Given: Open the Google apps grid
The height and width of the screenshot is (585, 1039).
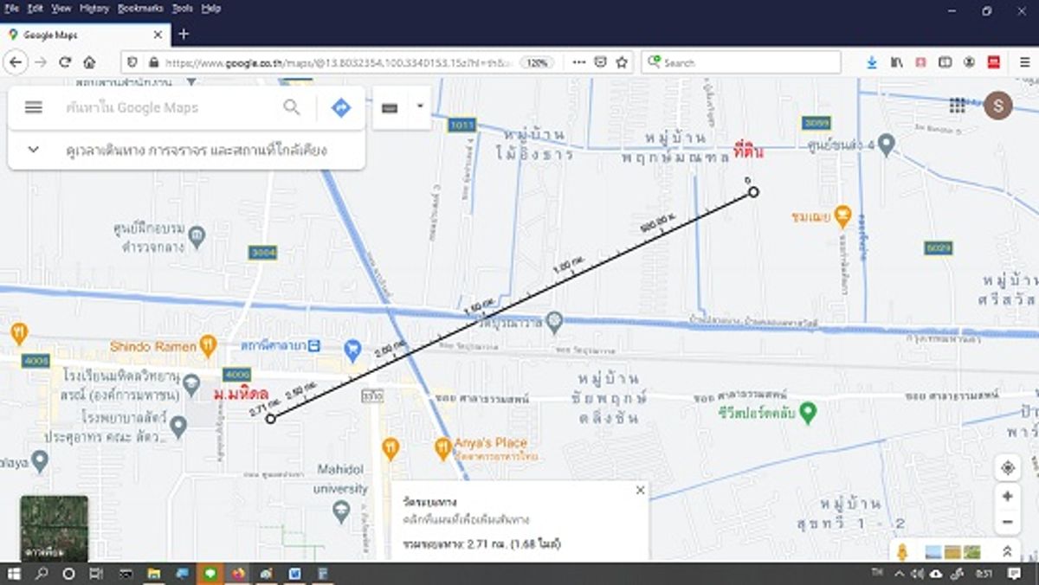Looking at the screenshot, I should [957, 106].
